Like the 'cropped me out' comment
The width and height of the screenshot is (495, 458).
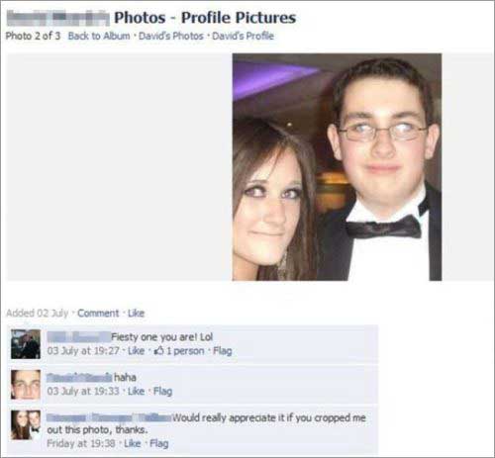[133, 443]
